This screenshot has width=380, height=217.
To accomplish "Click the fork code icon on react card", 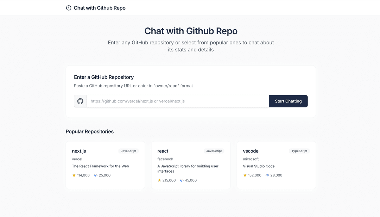I will pyautogui.click(x=182, y=180).
